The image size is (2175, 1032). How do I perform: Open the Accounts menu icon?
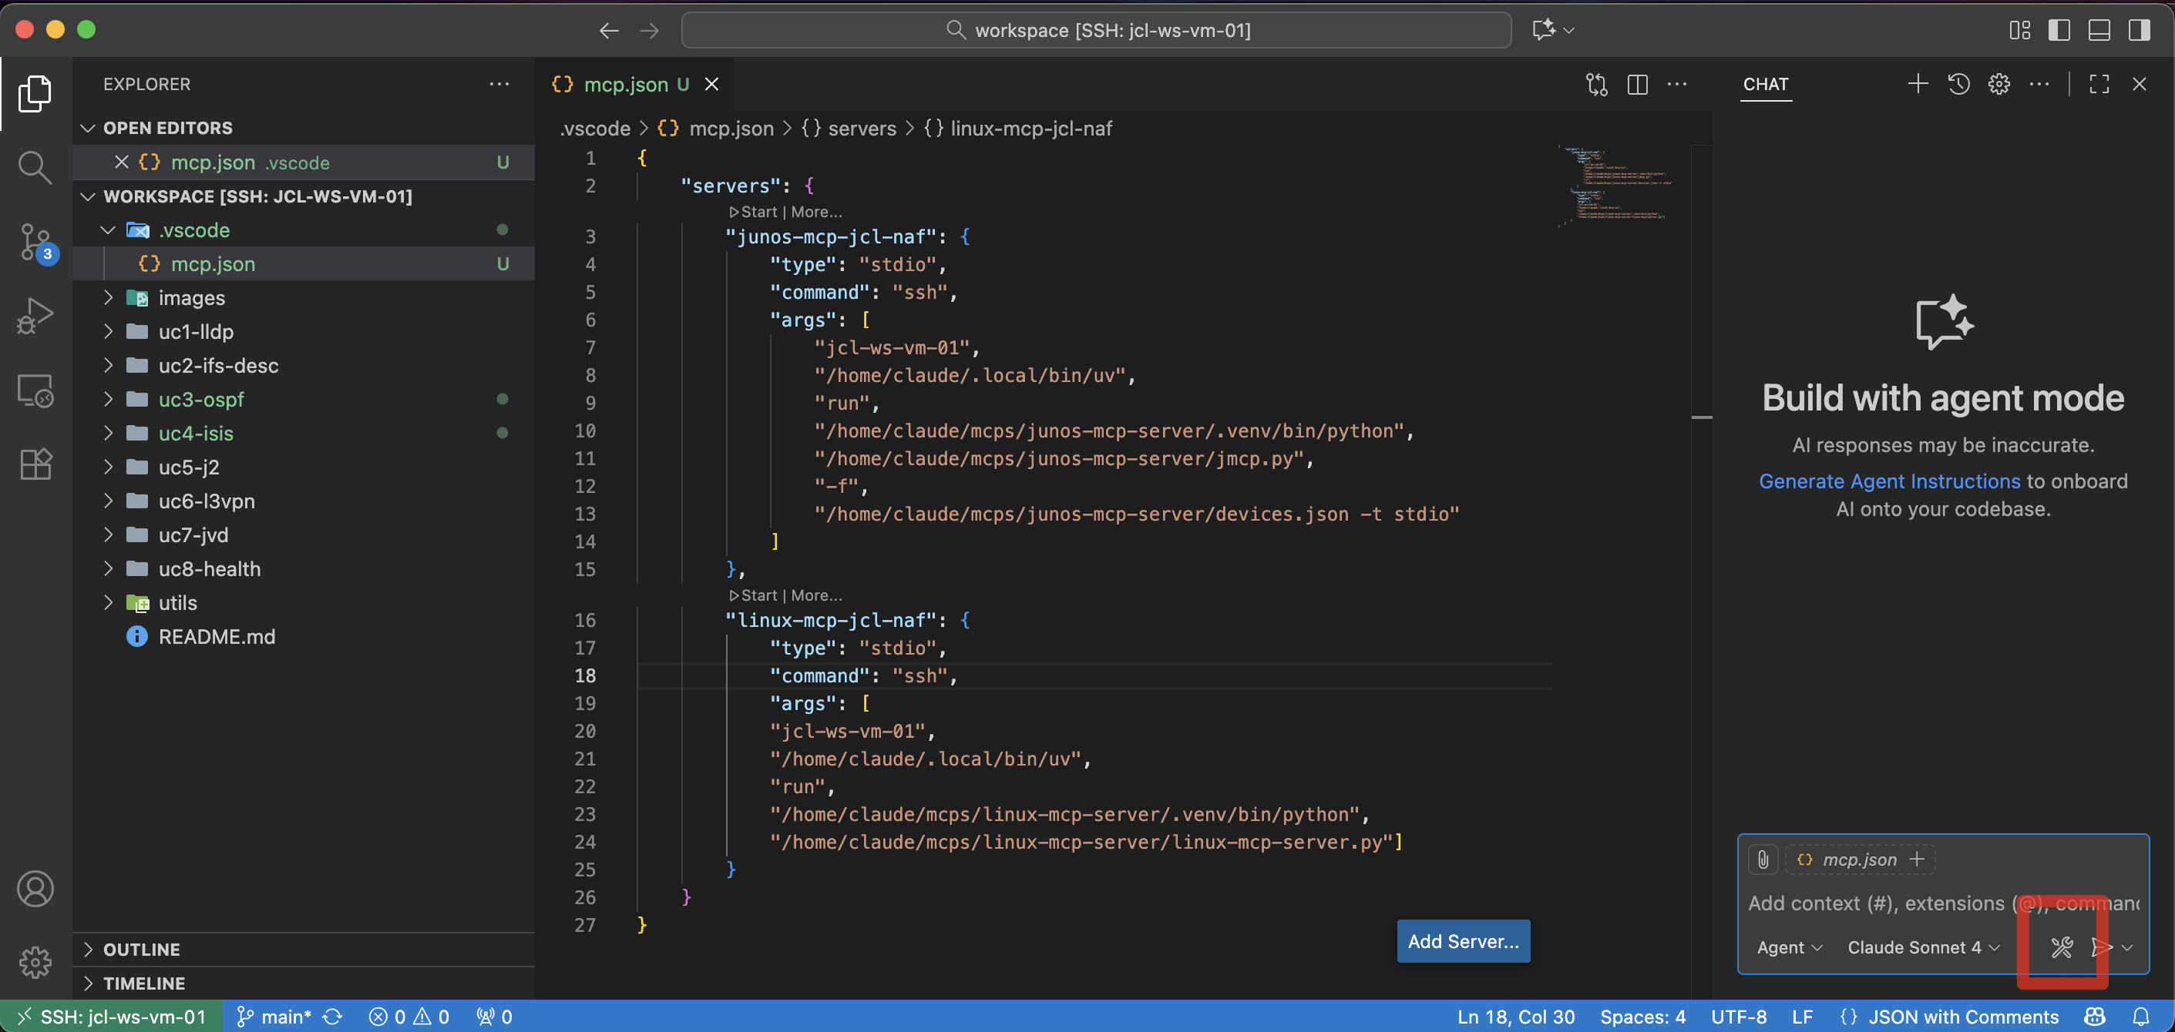pos(35,889)
